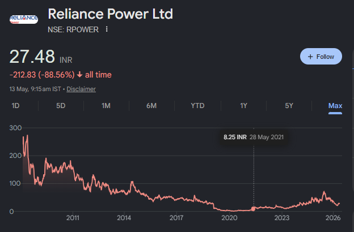
Task: Switch chart to 5D range
Action: pyautogui.click(x=61, y=106)
